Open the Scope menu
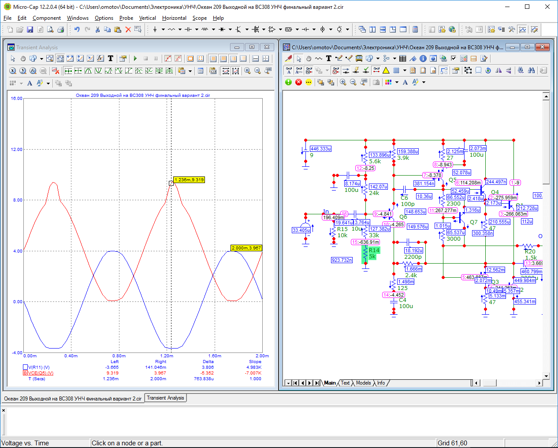This screenshot has height=448, width=558. click(199, 18)
